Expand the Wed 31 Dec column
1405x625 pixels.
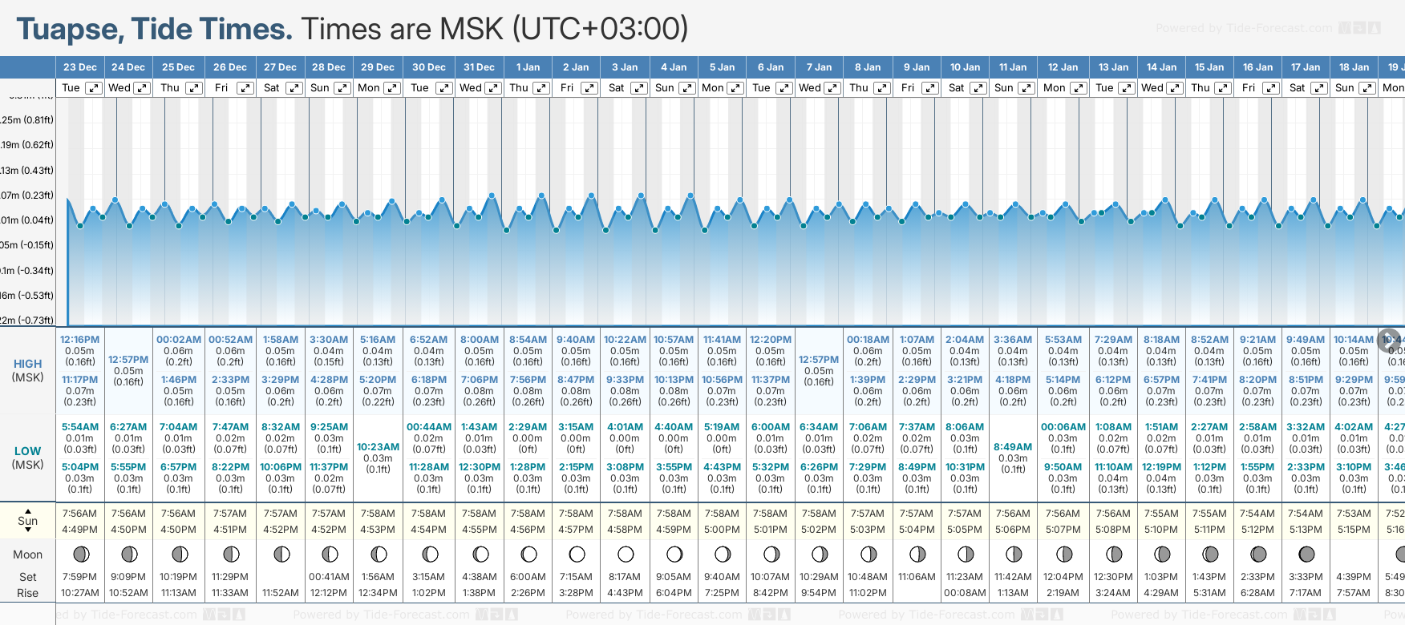coord(493,88)
